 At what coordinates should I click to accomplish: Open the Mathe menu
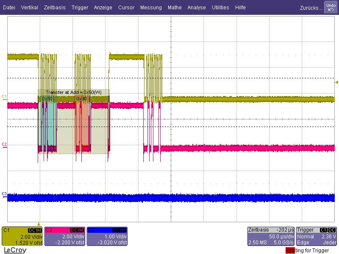[x=175, y=8]
